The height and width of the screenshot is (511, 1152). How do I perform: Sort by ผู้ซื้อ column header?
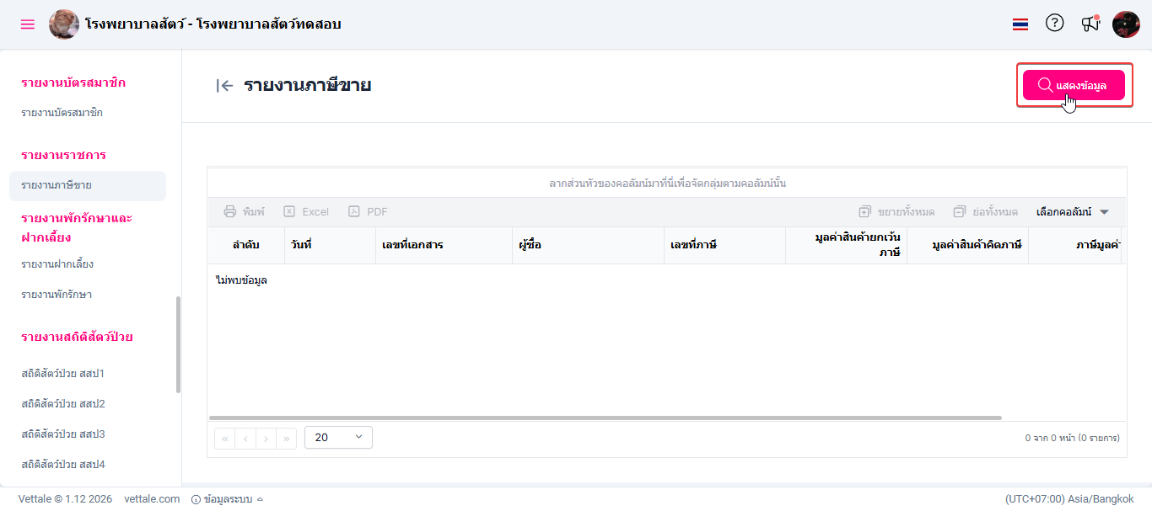588,245
